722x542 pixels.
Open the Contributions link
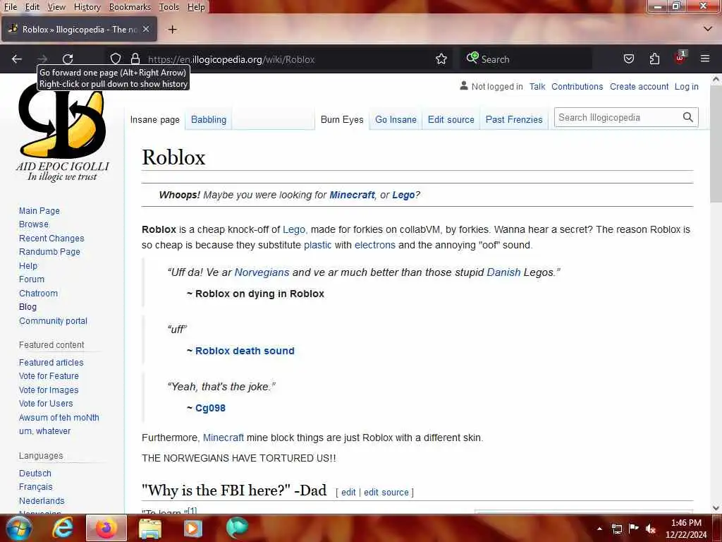click(x=577, y=87)
